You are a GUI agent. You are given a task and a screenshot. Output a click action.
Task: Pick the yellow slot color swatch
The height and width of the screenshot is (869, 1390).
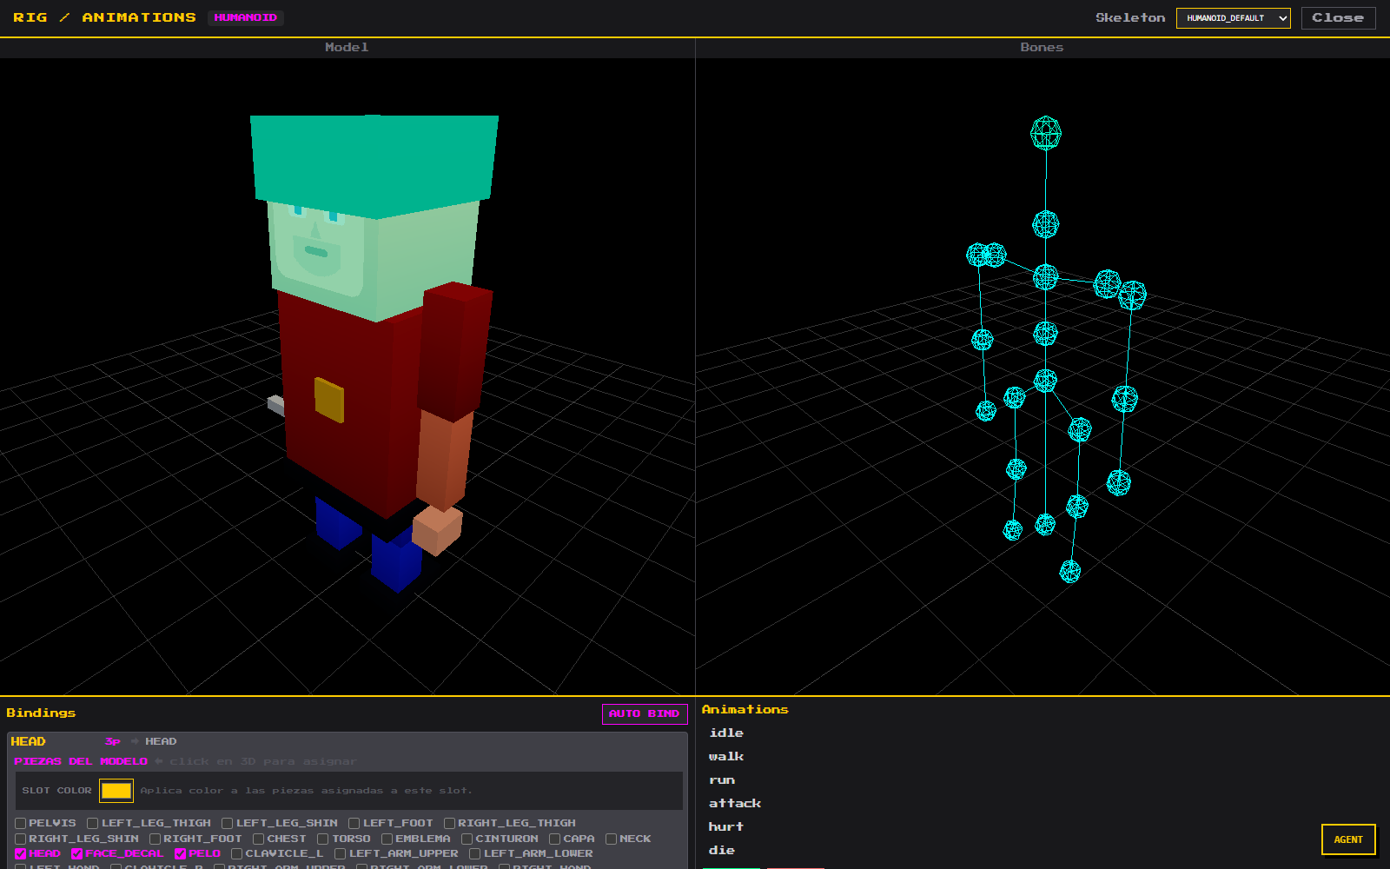tap(116, 791)
